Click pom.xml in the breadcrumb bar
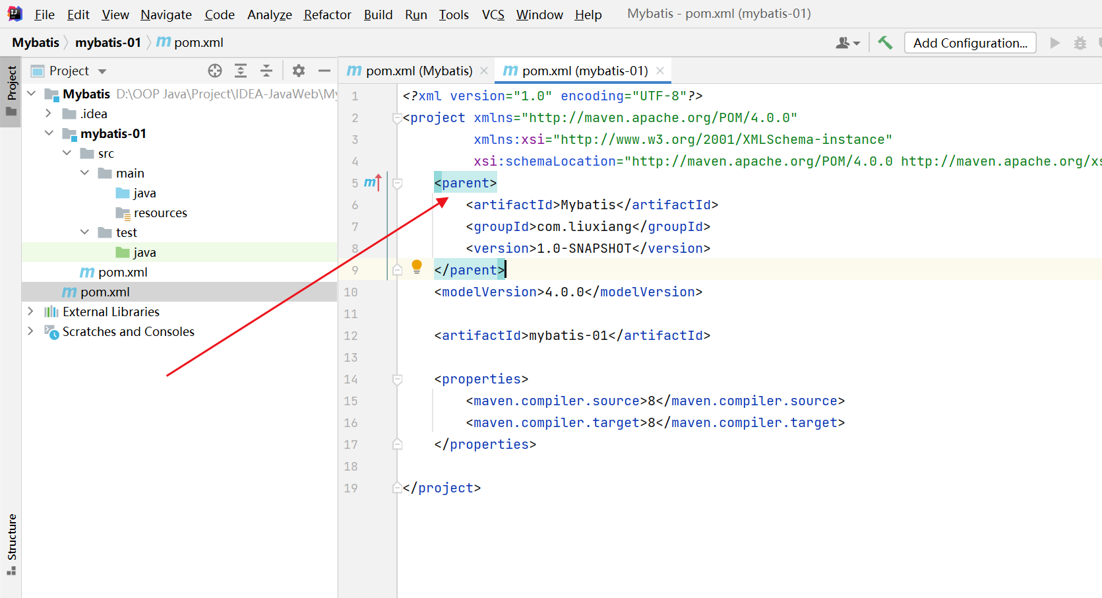1102x598 pixels. tap(190, 42)
